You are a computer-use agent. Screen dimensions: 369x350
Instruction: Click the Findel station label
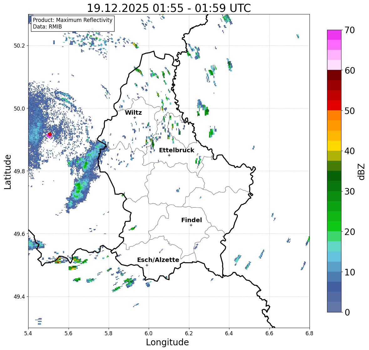192,220
